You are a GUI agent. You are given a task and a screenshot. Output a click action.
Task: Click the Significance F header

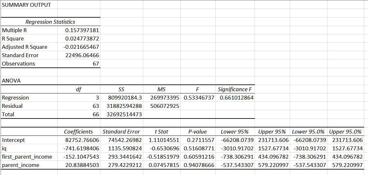(x=235, y=89)
